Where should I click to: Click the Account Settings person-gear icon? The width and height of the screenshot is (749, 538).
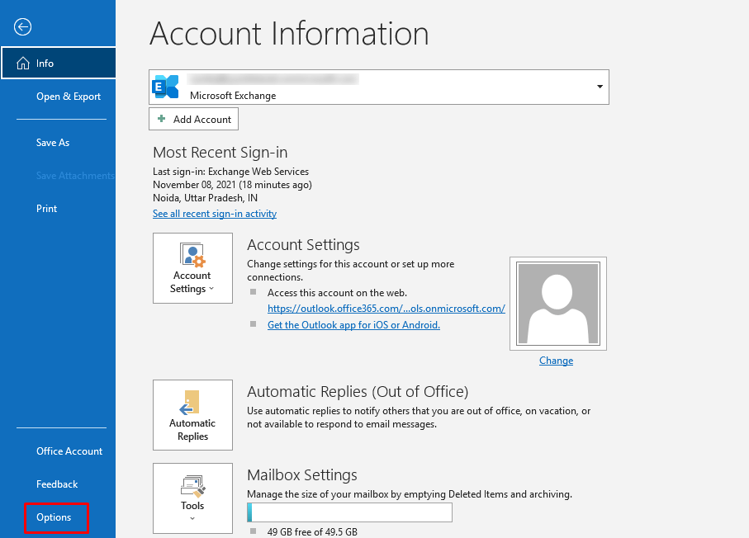(192, 254)
